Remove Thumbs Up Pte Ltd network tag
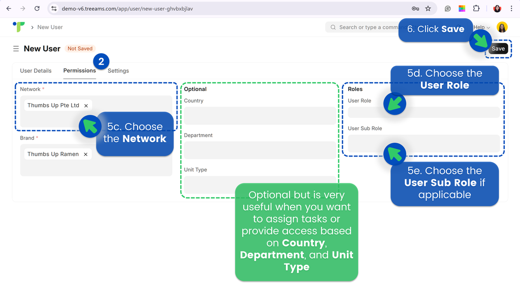 [x=86, y=106]
